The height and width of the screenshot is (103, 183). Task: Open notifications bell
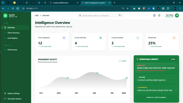(159, 15)
